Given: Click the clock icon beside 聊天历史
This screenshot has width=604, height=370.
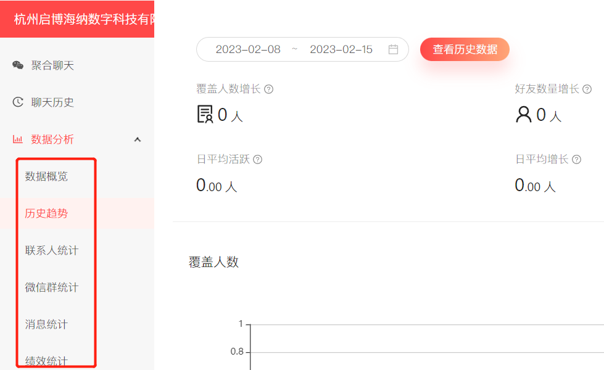Looking at the screenshot, I should coord(18,102).
